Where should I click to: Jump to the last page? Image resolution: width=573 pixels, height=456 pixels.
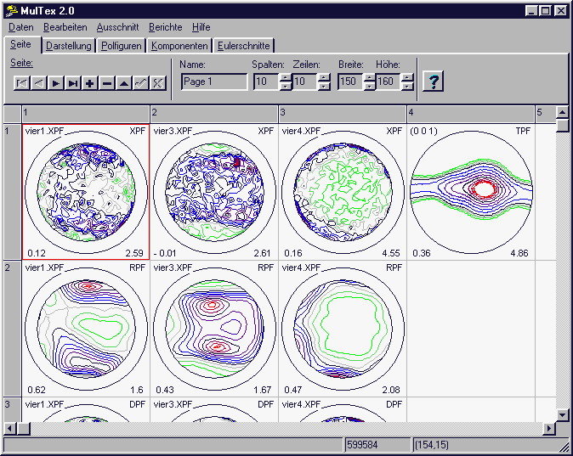73,82
